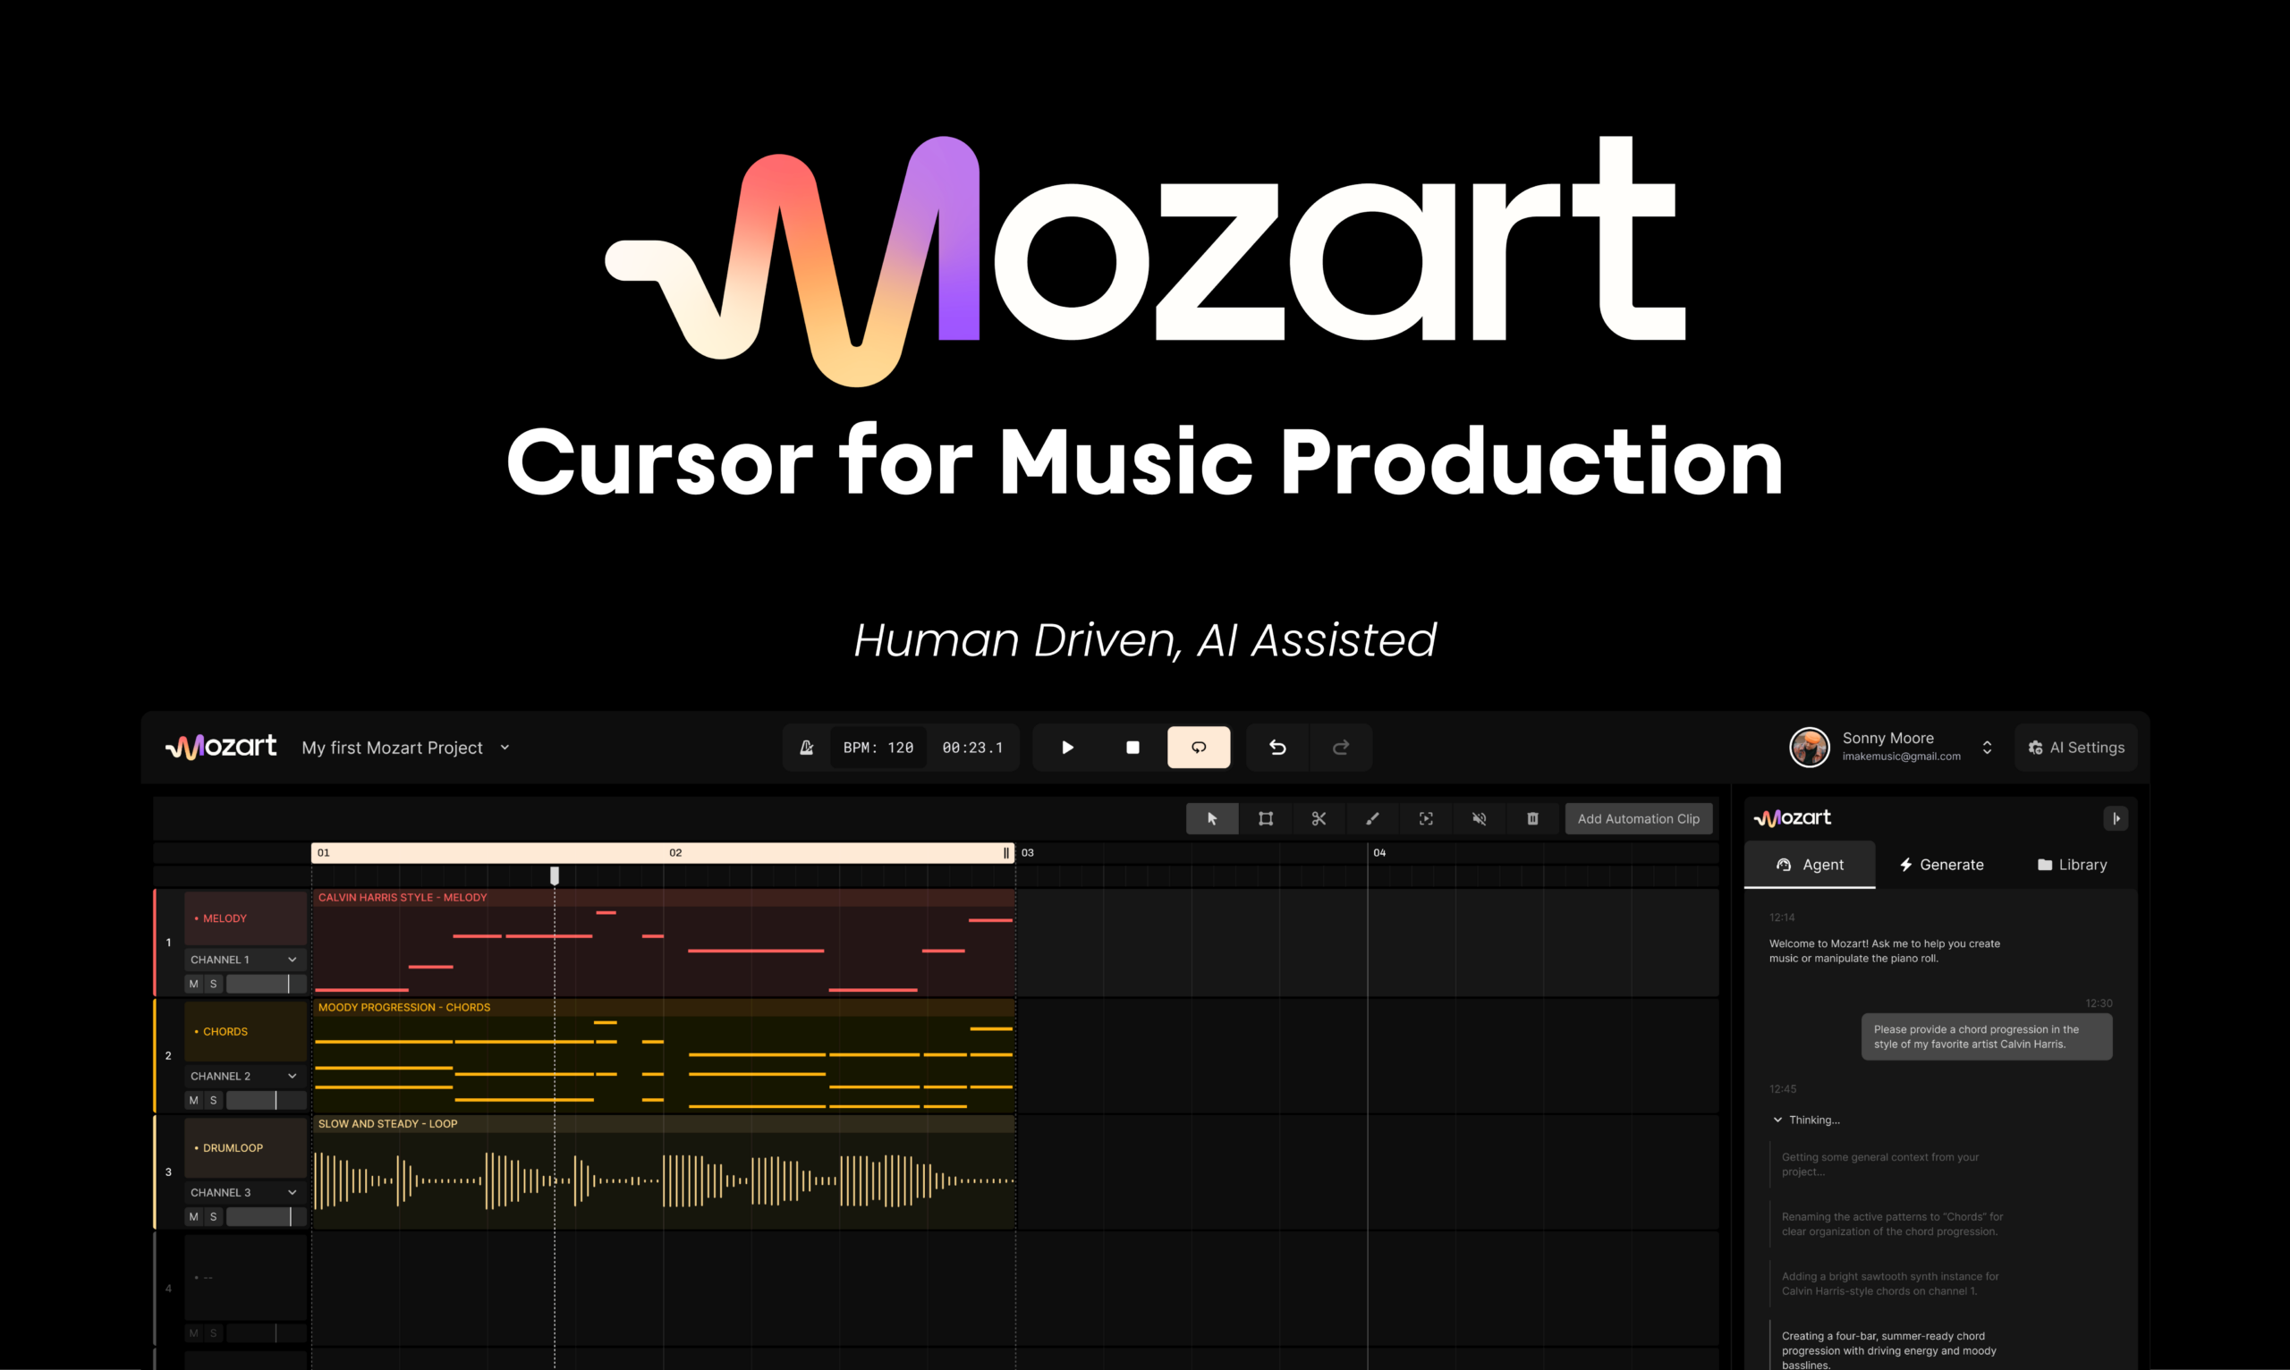
Task: Click the playhead marker on the timeline
Action: point(555,875)
